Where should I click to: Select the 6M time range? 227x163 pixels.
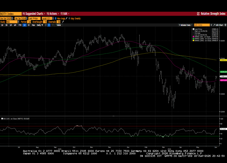click(15, 25)
